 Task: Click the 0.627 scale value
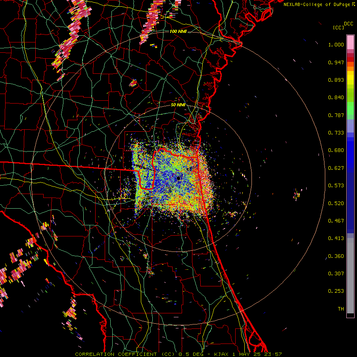[336, 168]
